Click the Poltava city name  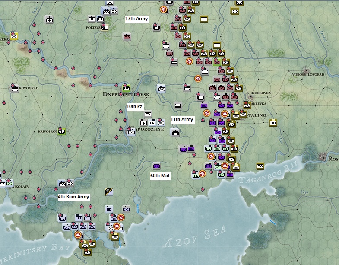[93, 28]
